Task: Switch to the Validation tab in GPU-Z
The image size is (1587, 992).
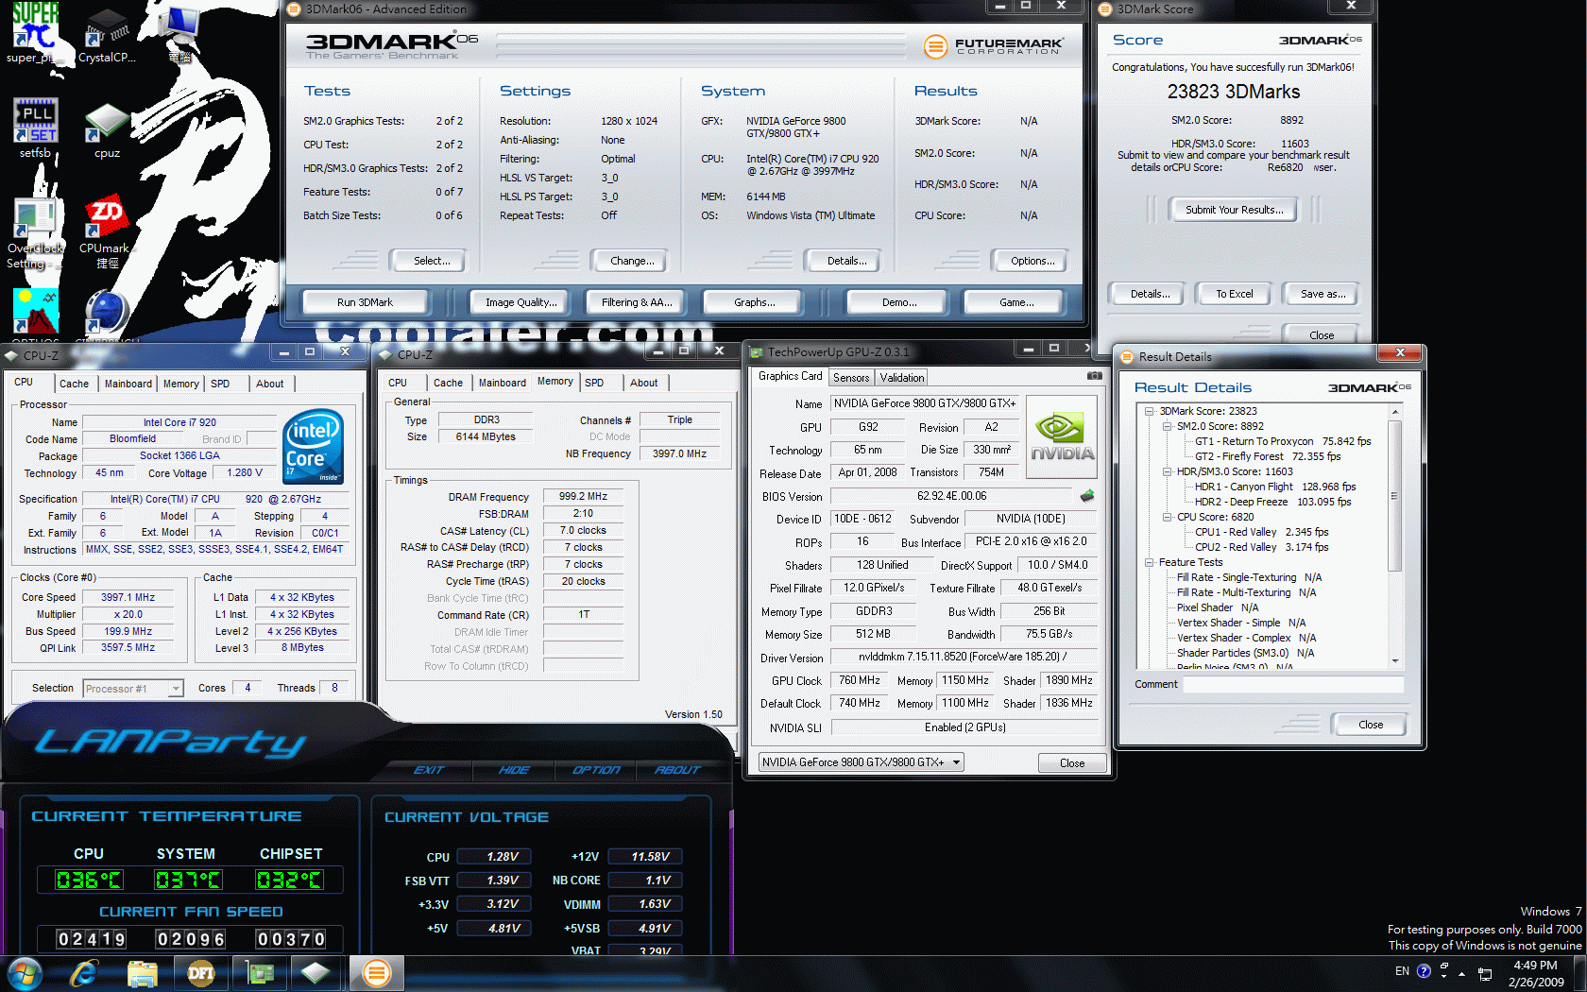Action: coord(902,378)
